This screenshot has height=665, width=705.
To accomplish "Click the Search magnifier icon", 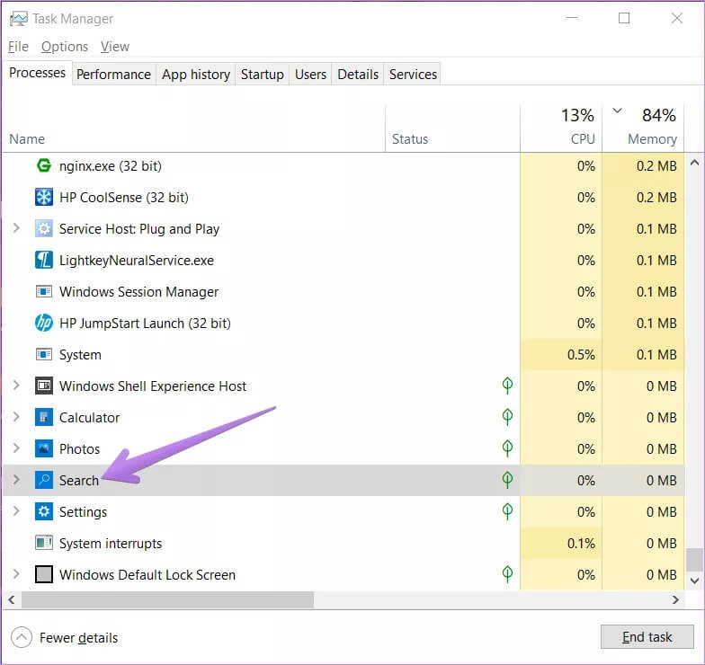I will pos(43,480).
